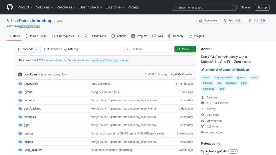Open the Readme link in About
Image resolution: width=276 pixels, height=155 pixels.
pyautogui.click(x=212, y=97)
